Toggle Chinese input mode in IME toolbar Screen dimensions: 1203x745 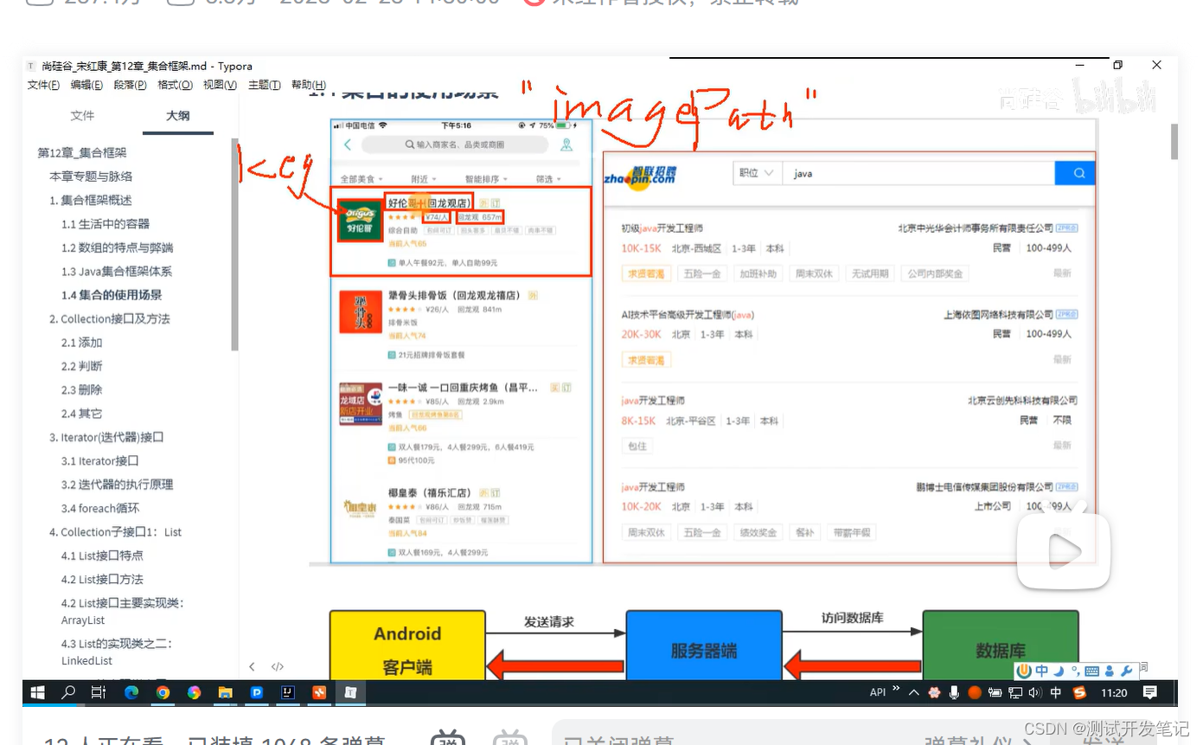[1042, 671]
